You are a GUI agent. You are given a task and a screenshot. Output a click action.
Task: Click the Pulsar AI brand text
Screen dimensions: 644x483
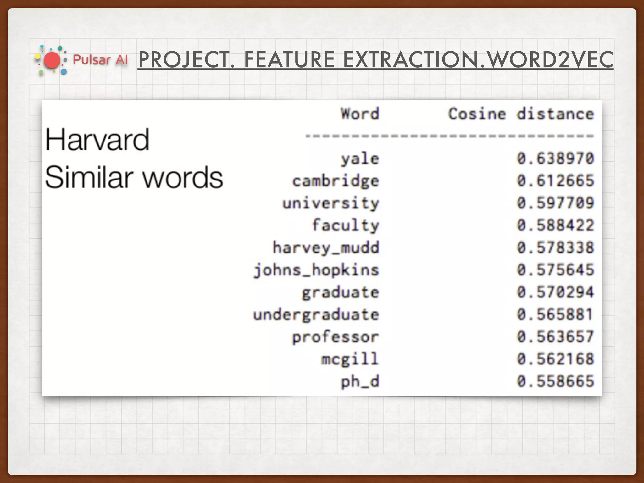click(100, 60)
